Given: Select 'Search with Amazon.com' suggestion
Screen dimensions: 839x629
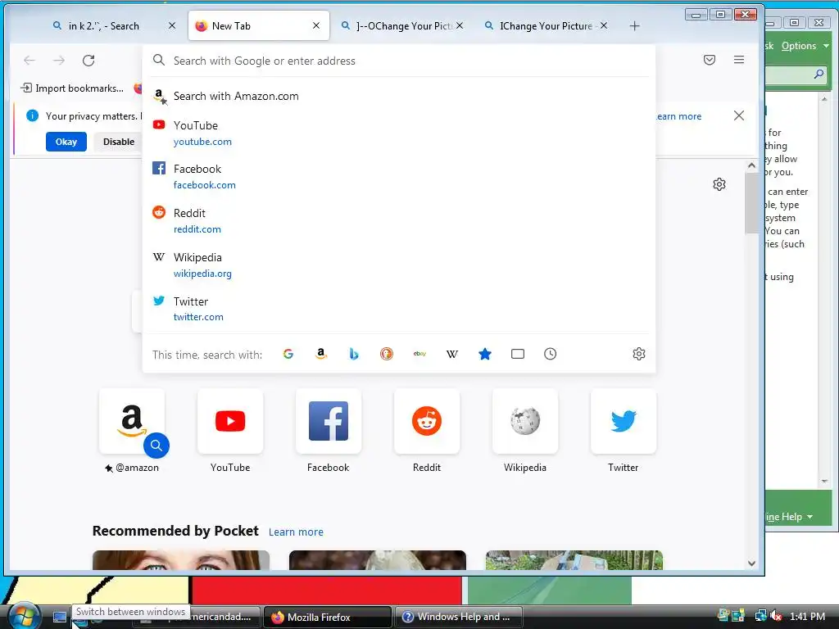Looking at the screenshot, I should click(399, 97).
